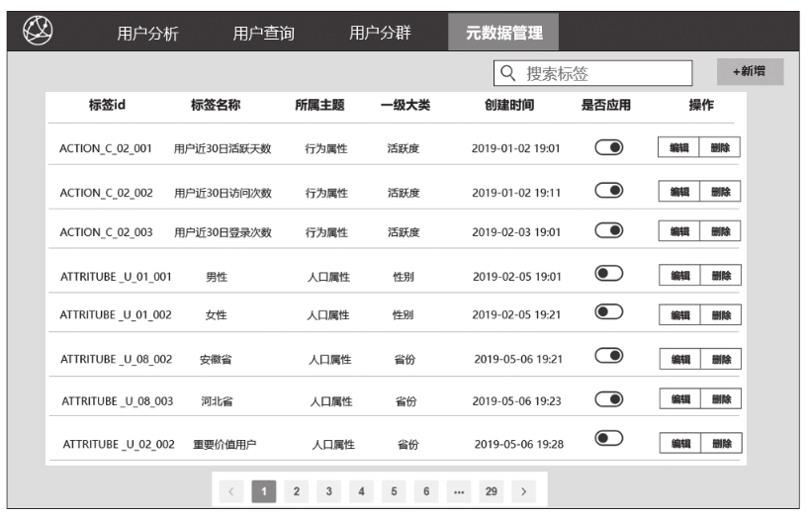This screenshot has height=518, width=809.
Task: Click timestamp 2019-05-06 19:23
Action: (x=517, y=401)
